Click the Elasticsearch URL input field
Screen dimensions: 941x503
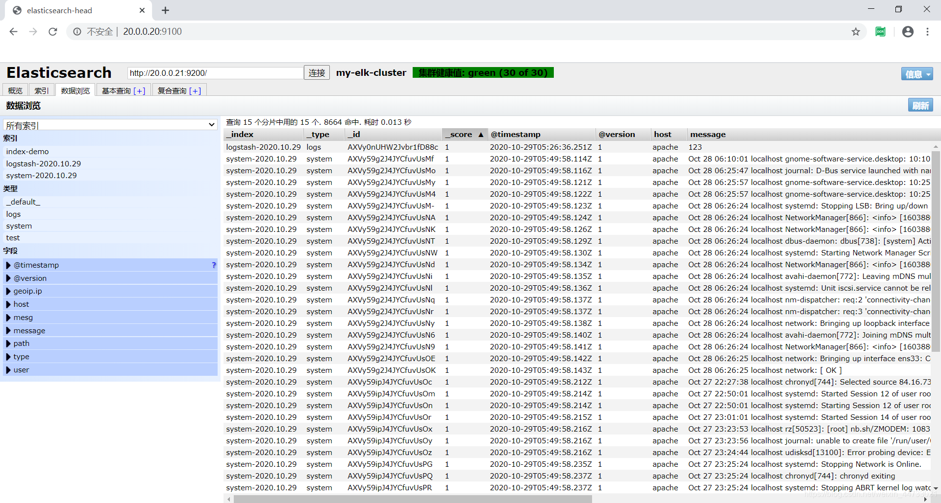pos(215,73)
